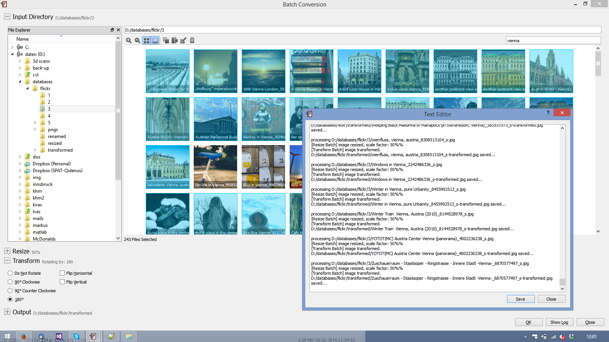This screenshot has height=342, width=609.
Task: Click the rename pencil toolbar icon
Action: 183,40
